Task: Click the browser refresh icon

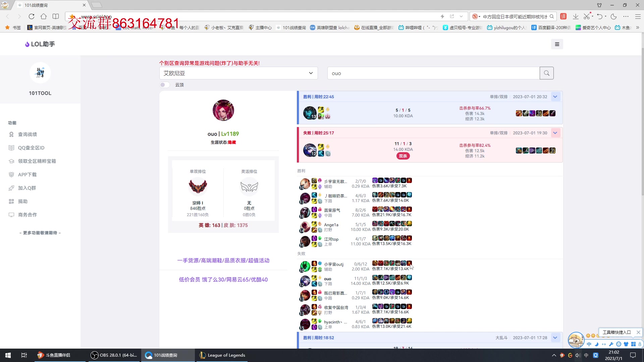Action: pos(32,16)
